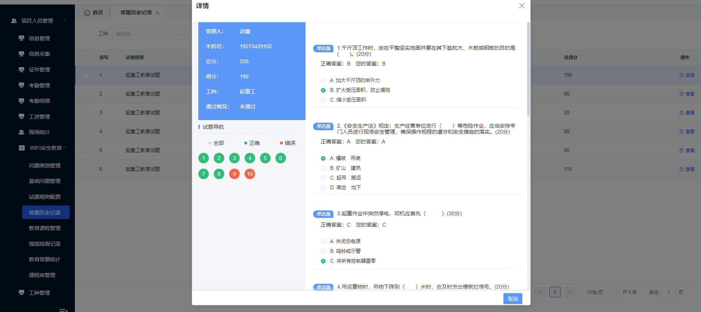Tick checkbox for row 1
This screenshot has width=701, height=312.
(86, 75)
